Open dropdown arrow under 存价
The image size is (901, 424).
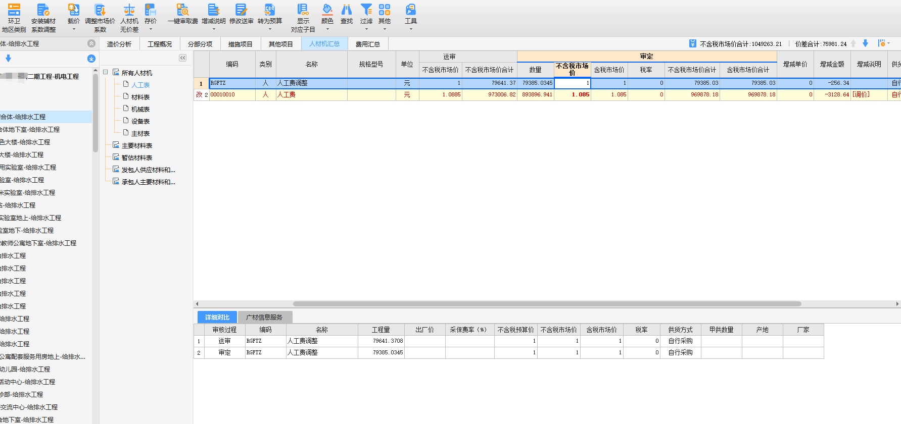click(151, 29)
